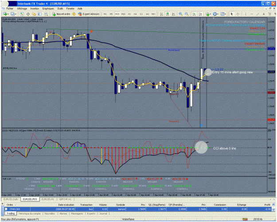Toggle the Terminal panel icon
The image size is (277, 222).
click(40, 14)
